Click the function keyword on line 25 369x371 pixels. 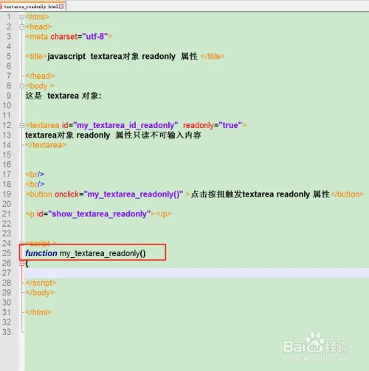click(41, 253)
